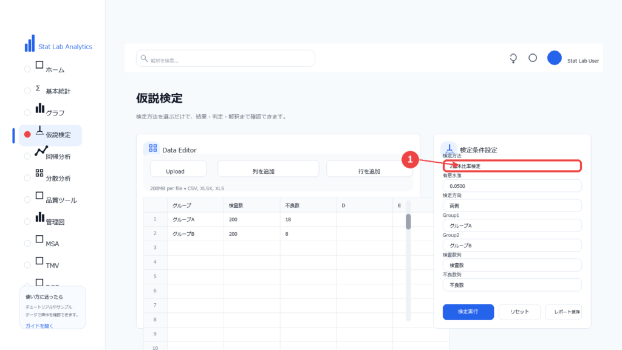Image resolution: width=622 pixels, height=350 pixels.
Task: Open the 検定方法 dropdown
Action: coord(512,166)
